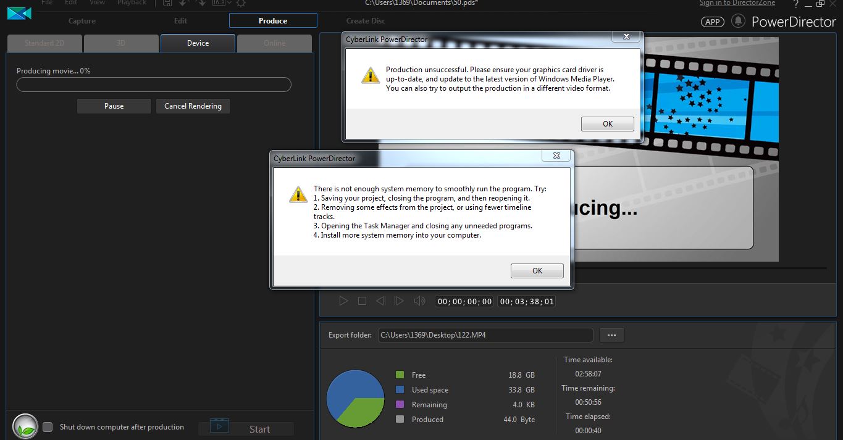Switch to the Capture module

[x=82, y=21]
